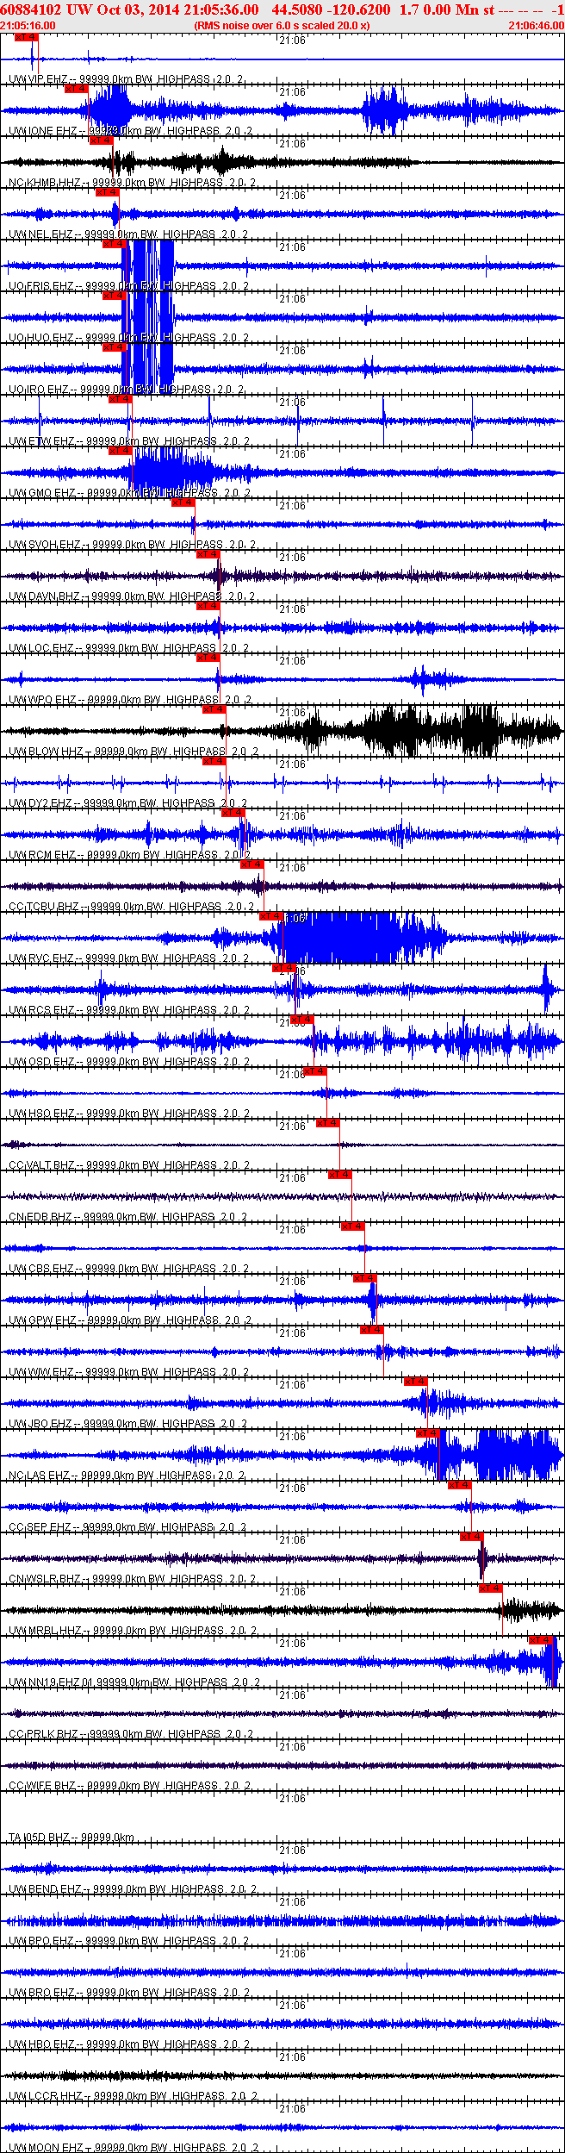Select the UW MOON EHZ label

click(133, 2148)
